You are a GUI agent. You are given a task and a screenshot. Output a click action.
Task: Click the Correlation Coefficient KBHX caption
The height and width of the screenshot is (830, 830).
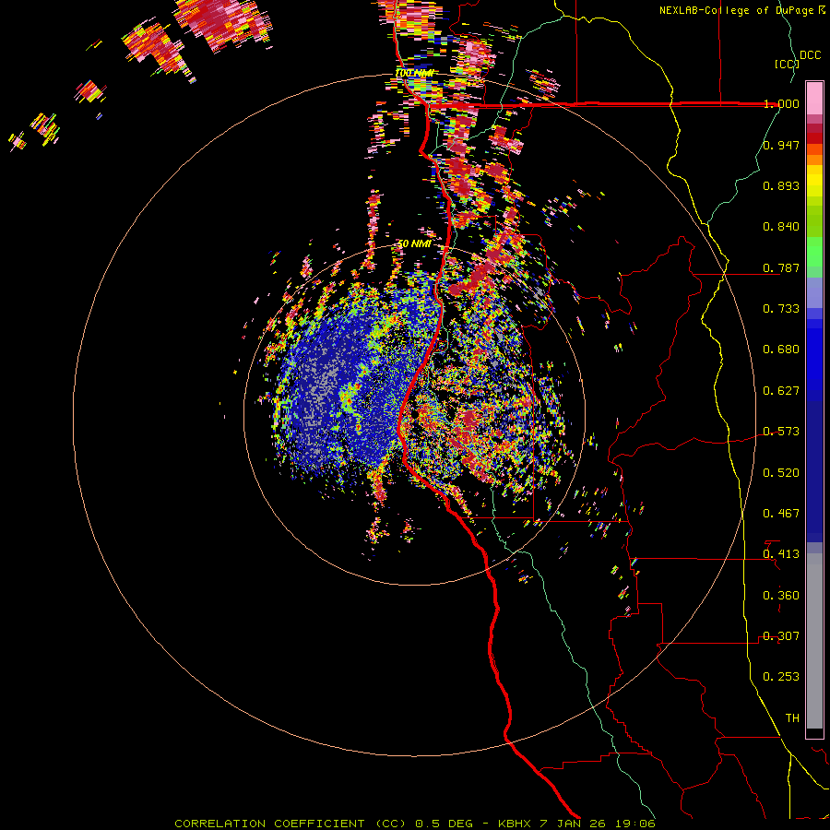(x=415, y=824)
